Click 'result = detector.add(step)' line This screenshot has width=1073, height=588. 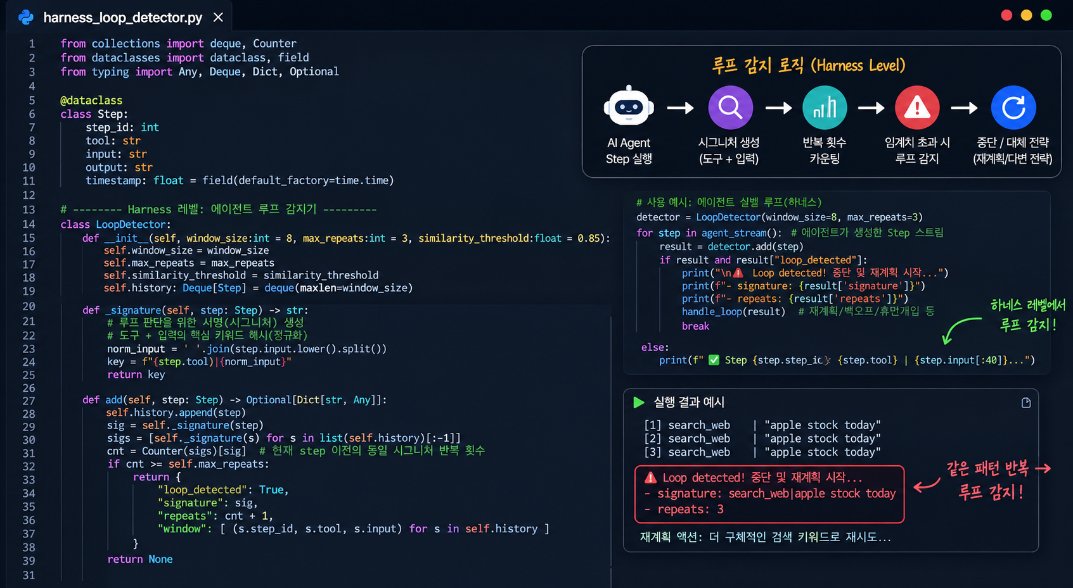731,247
